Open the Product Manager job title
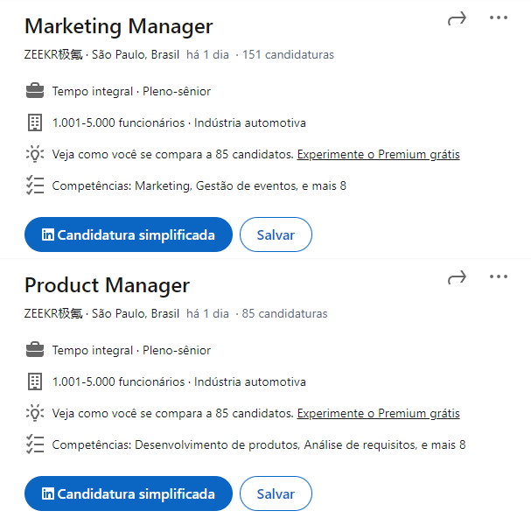 107,285
